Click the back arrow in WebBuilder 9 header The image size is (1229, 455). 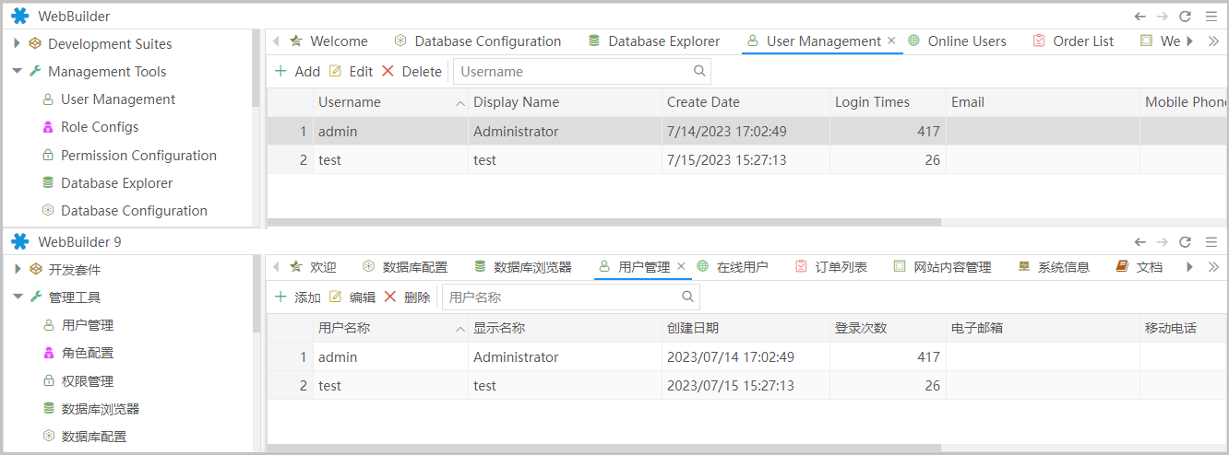(x=1140, y=242)
